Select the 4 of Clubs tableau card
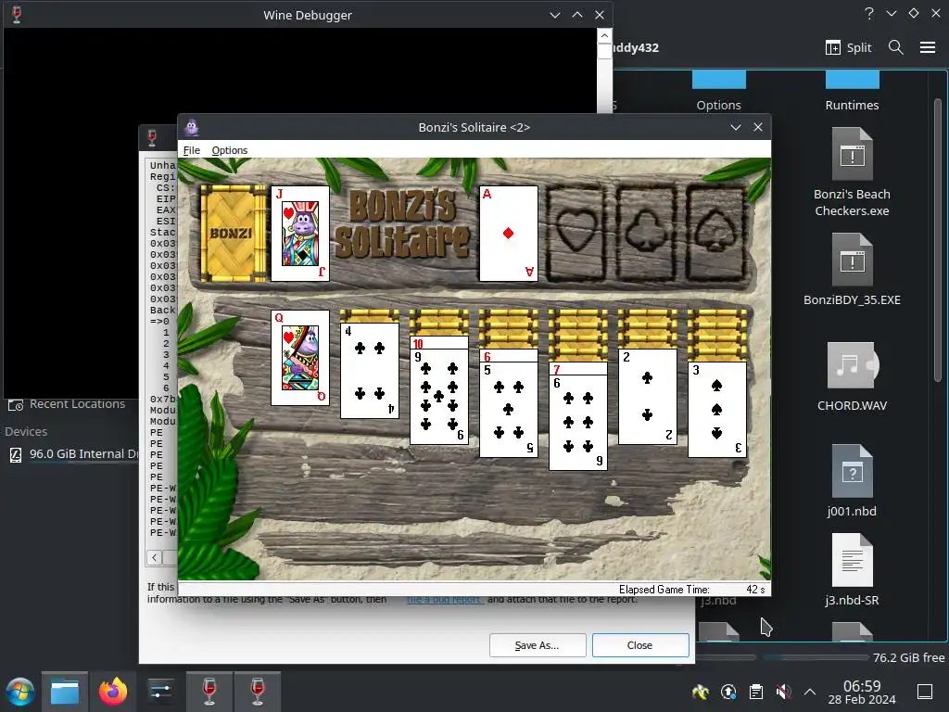Screen dimensions: 949x712 tap(370, 371)
